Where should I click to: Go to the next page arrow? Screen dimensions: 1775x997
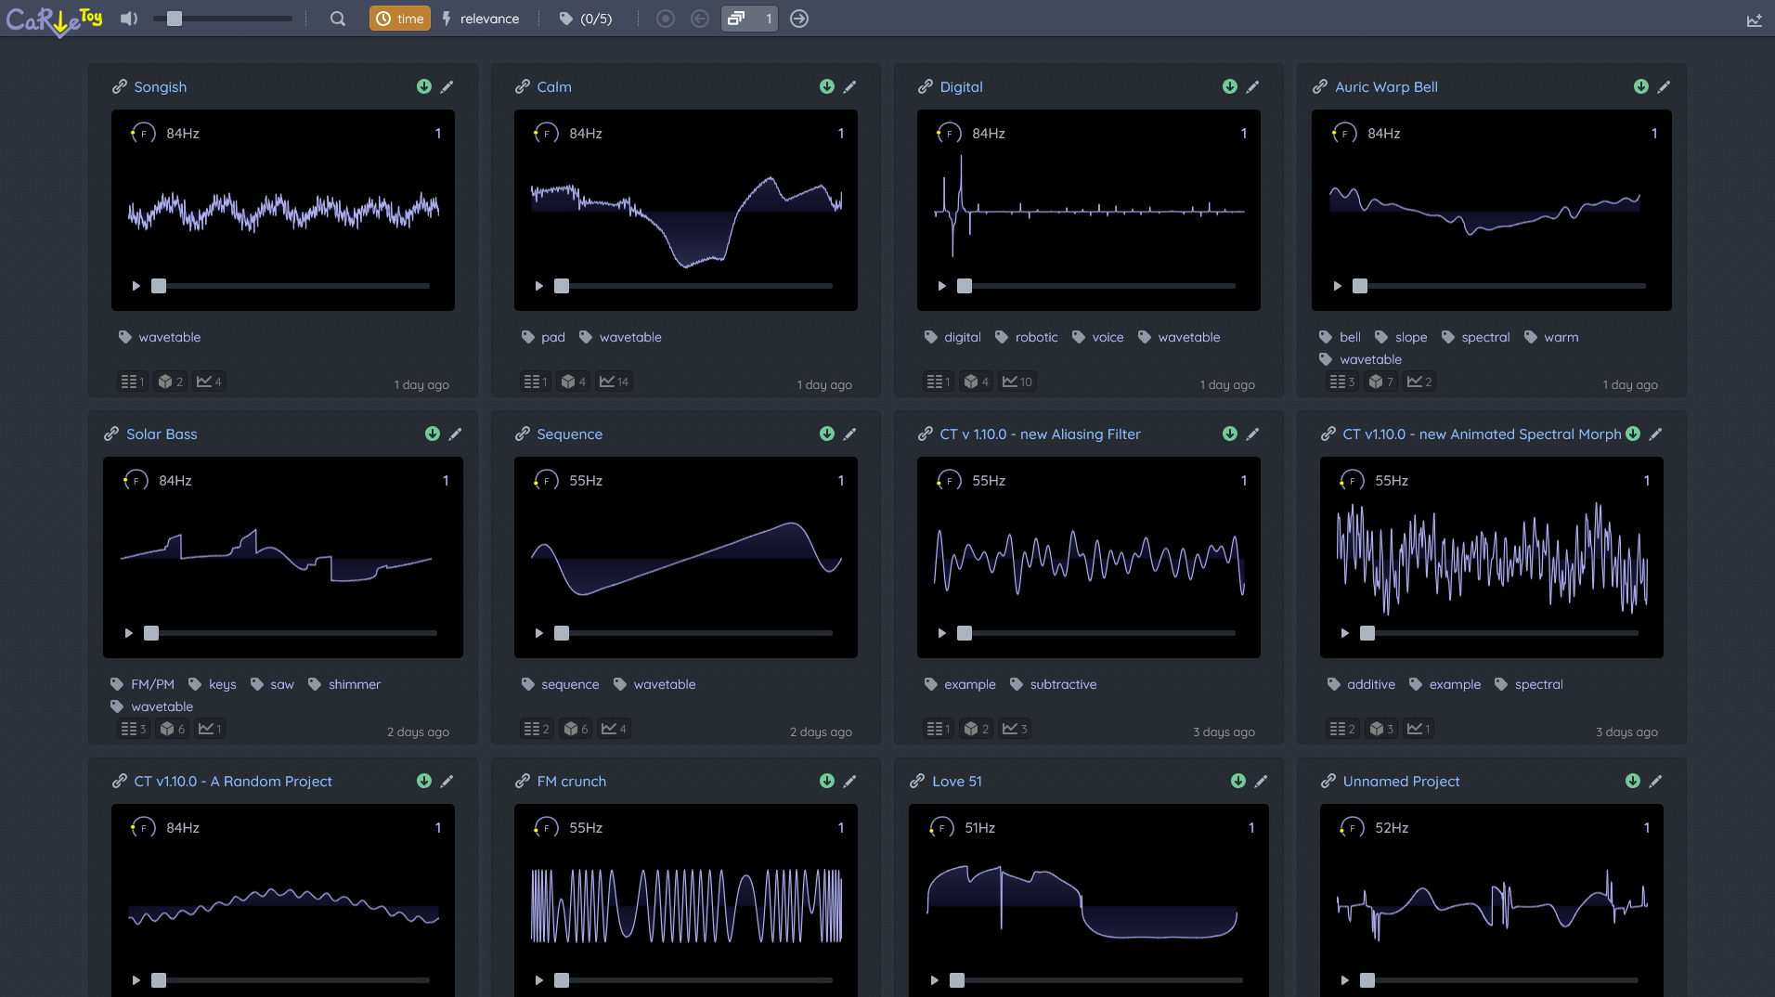pyautogui.click(x=799, y=19)
